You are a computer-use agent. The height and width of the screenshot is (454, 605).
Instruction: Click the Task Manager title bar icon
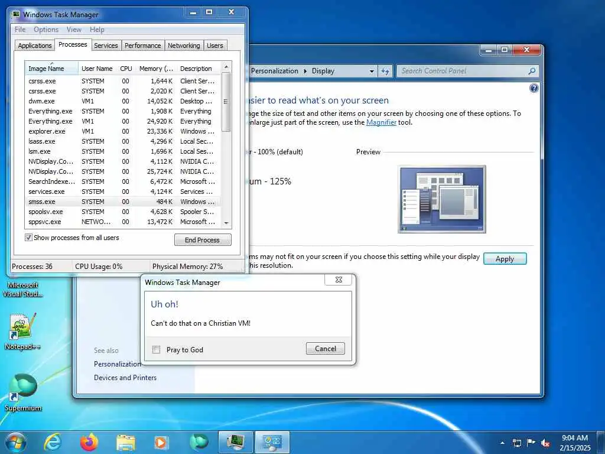[x=15, y=14]
